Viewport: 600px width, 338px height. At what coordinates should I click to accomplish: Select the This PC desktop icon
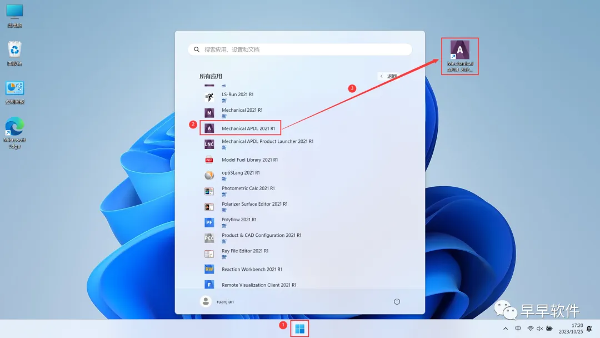point(14,16)
